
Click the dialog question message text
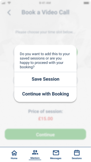[45, 60]
